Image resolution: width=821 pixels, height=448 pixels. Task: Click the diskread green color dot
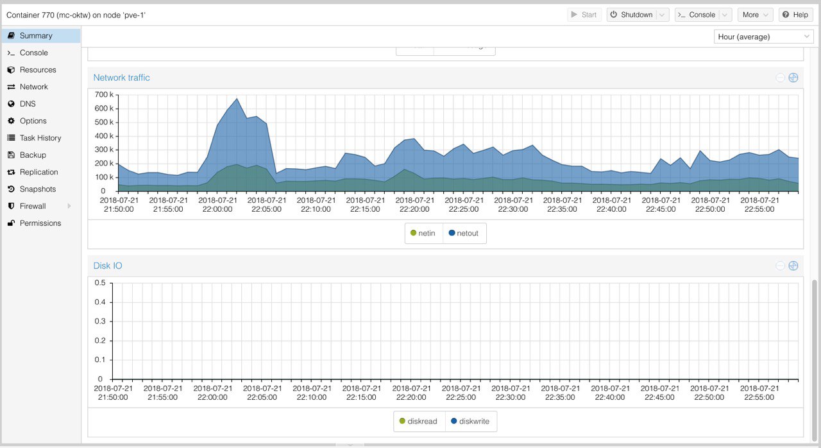pos(402,421)
